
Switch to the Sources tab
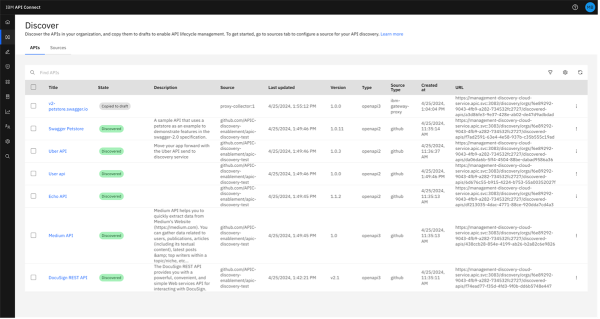click(x=58, y=48)
